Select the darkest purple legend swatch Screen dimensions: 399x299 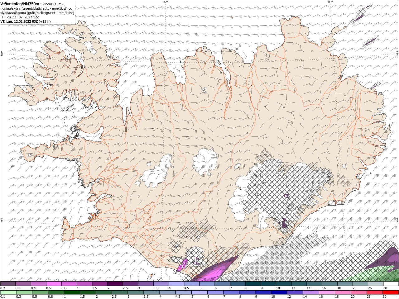coord(115,284)
